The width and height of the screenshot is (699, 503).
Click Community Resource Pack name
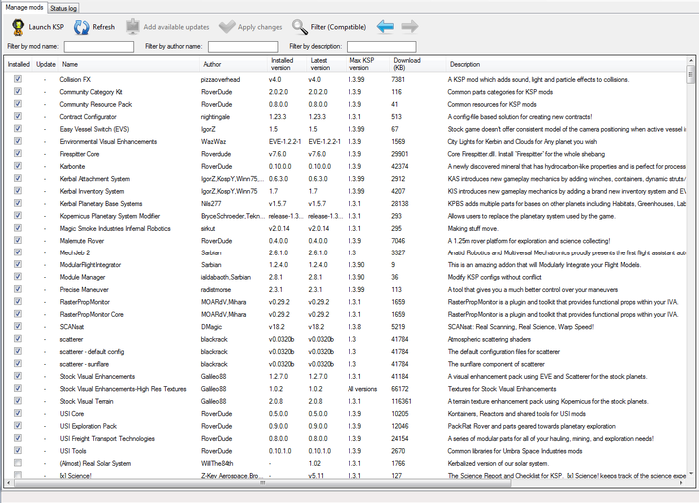(x=96, y=104)
